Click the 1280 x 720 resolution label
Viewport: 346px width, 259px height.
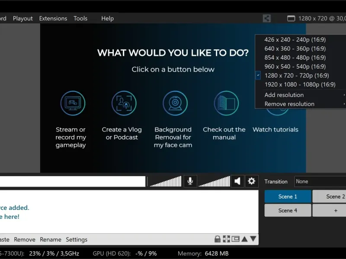[x=322, y=19]
